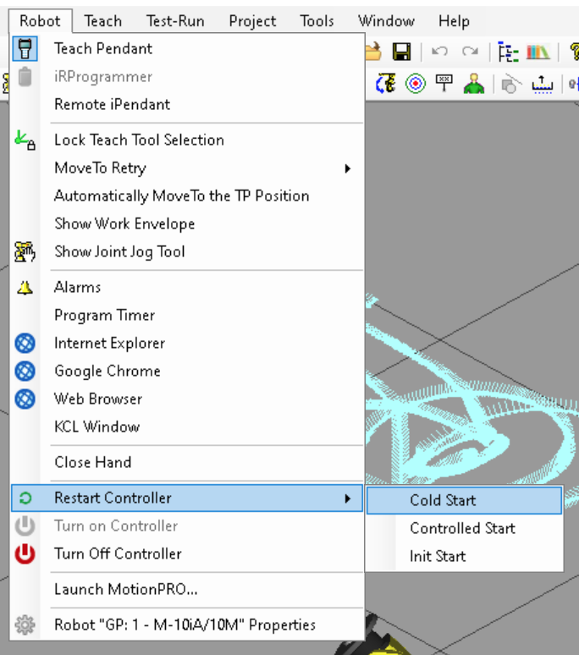The width and height of the screenshot is (579, 655).
Task: Select Show Work Envelope
Action: point(187,223)
